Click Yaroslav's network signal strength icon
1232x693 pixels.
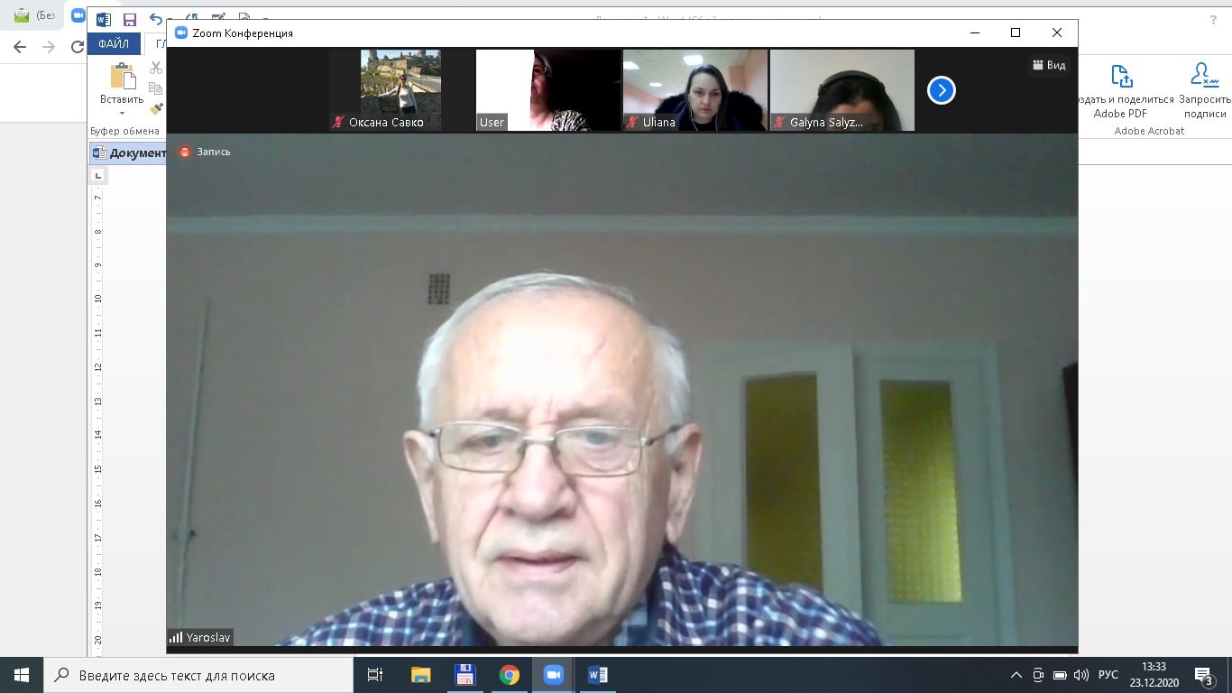176,637
